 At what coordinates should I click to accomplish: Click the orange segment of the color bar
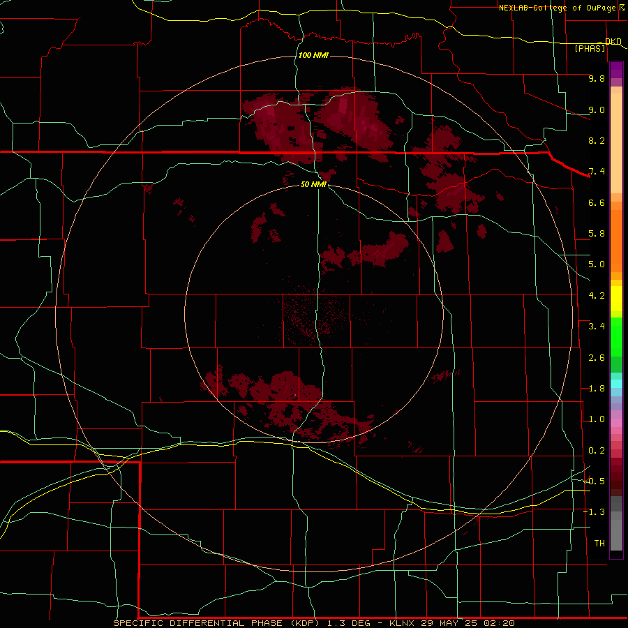point(616,240)
